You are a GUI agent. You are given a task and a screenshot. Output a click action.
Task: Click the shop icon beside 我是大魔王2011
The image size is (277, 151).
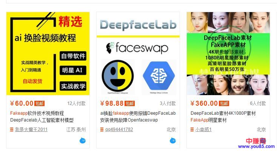click(12, 129)
